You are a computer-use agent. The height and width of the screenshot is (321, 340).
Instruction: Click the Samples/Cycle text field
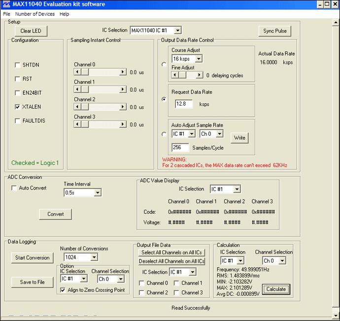pyautogui.click(x=180, y=147)
